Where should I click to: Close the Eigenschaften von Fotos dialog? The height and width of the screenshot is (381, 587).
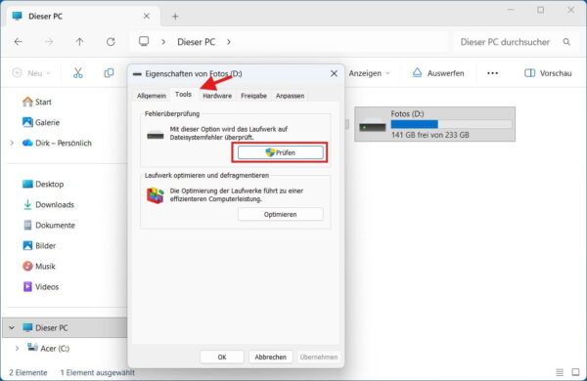pyautogui.click(x=334, y=73)
